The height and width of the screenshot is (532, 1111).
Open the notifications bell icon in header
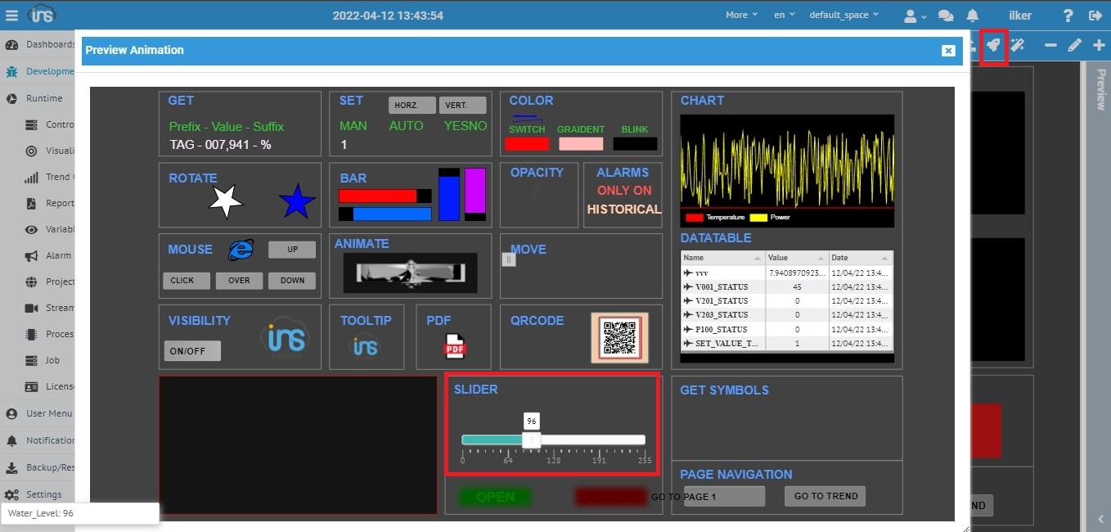tap(973, 16)
